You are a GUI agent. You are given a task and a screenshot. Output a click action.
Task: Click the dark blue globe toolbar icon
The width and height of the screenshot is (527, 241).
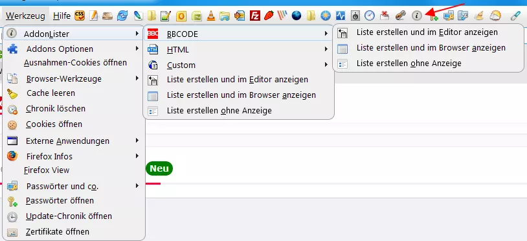click(296, 16)
